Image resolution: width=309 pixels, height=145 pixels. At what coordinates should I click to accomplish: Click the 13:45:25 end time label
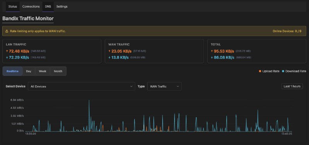coord(287,134)
